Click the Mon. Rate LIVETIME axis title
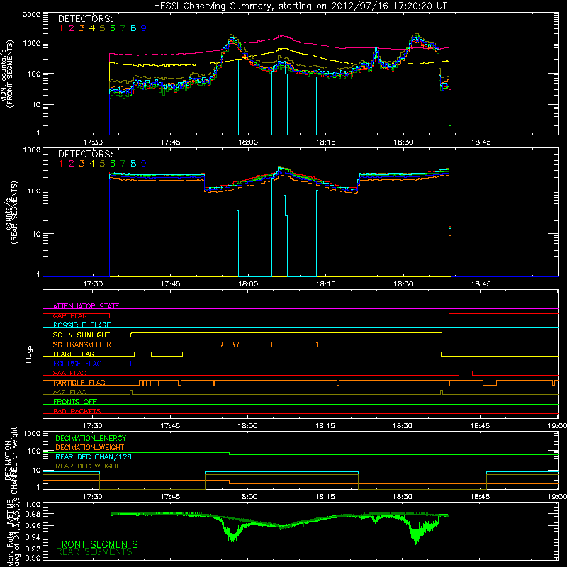Viewport: 567px width, 567px height. [x=13, y=532]
